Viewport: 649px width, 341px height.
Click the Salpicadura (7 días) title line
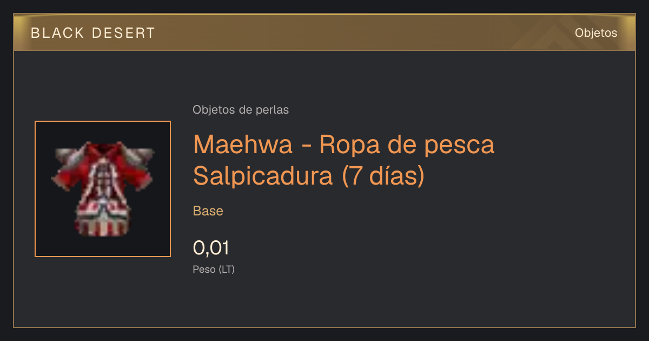click(309, 176)
